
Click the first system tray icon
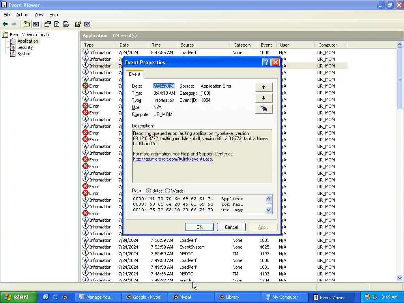[x=367, y=297]
